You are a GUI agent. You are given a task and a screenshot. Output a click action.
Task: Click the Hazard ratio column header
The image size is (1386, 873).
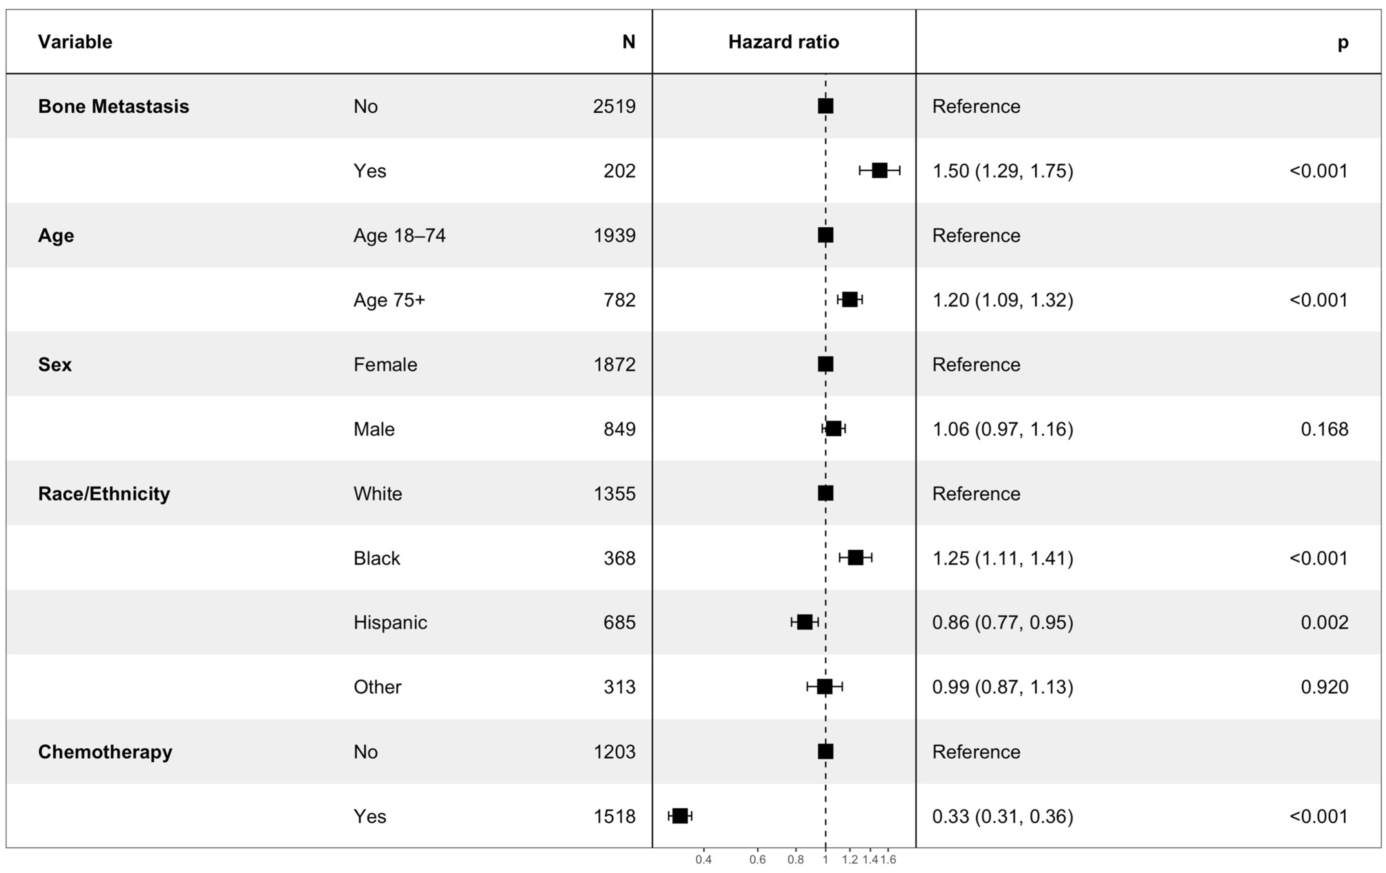pyautogui.click(x=783, y=42)
